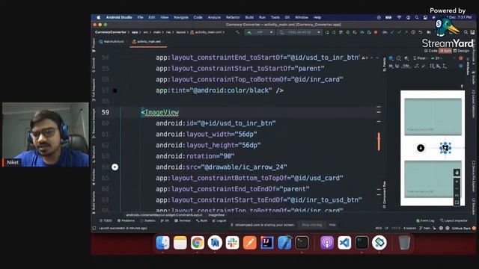Screen dimensions: 479x269
Task: Click Stop sharing on the StreamYard bar
Action: coord(311,225)
